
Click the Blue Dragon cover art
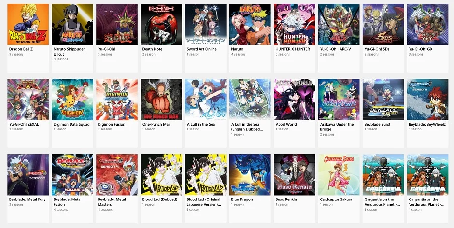pyautogui.click(x=250, y=175)
